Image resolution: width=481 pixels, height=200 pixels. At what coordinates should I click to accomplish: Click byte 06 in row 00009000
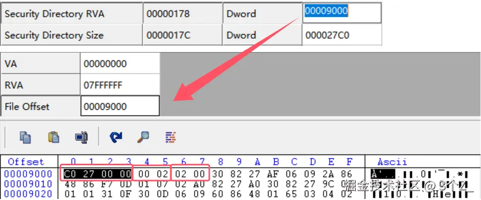(x=291, y=174)
